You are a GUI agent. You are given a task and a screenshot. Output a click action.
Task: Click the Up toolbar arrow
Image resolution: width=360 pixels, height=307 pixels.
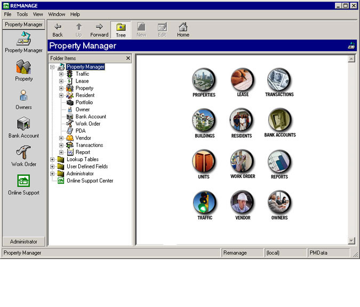[79, 30]
